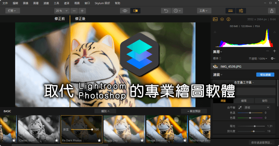
Task: Open the 打開 dropdown button
Action: pyautogui.click(x=12, y=11)
